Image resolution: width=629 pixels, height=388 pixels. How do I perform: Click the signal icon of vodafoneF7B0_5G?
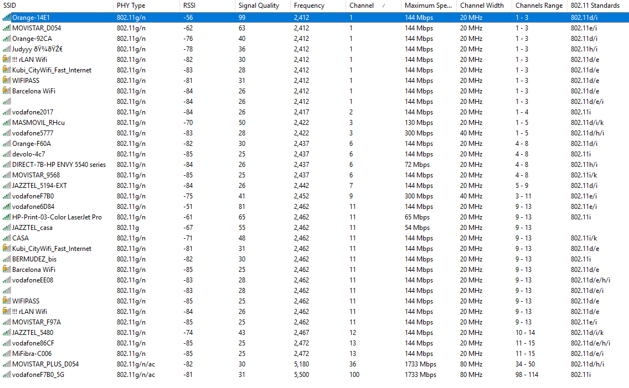tap(7, 374)
